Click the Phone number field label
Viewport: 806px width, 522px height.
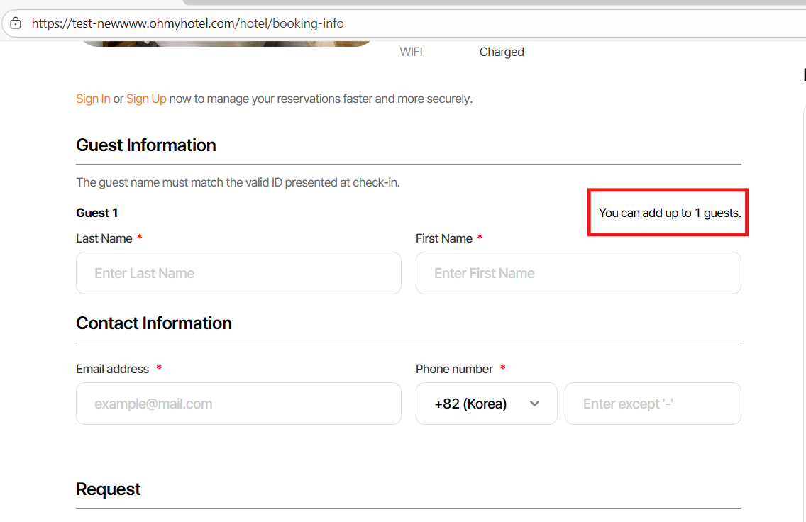click(454, 369)
